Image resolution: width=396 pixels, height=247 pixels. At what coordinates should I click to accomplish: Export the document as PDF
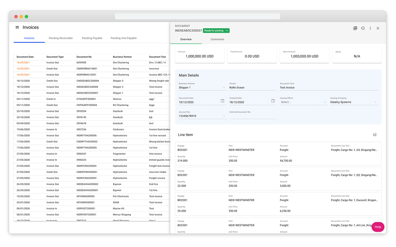(355, 28)
